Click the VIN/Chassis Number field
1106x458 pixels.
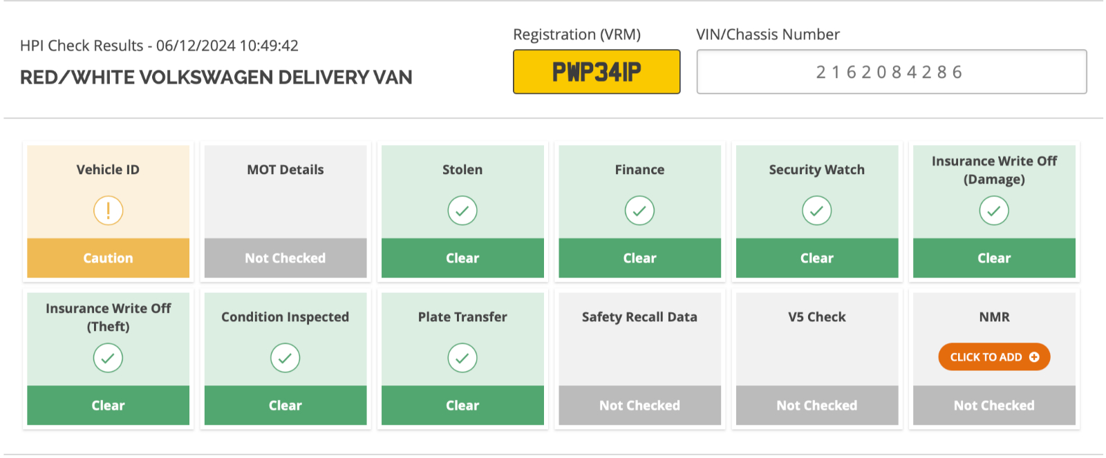click(892, 72)
